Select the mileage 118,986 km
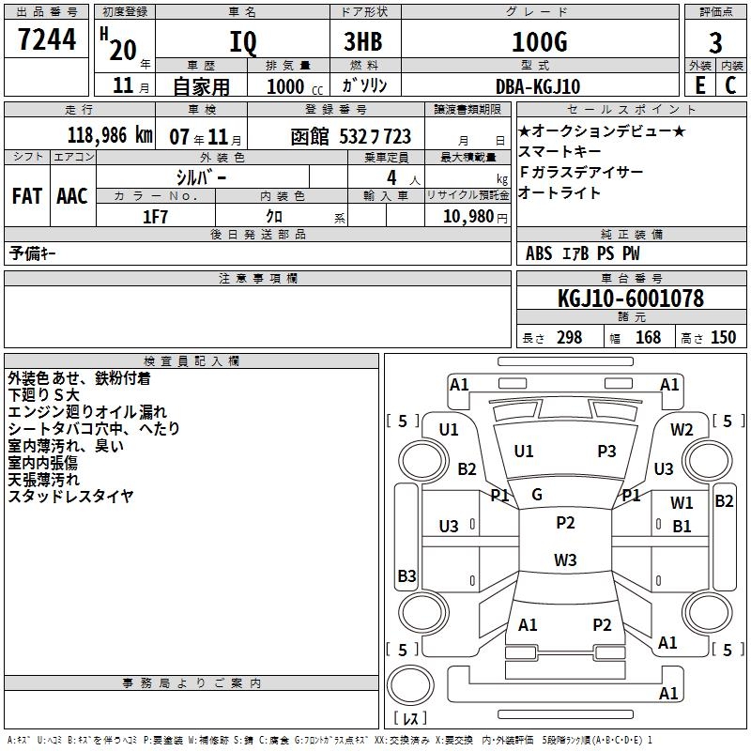 [x=110, y=135]
